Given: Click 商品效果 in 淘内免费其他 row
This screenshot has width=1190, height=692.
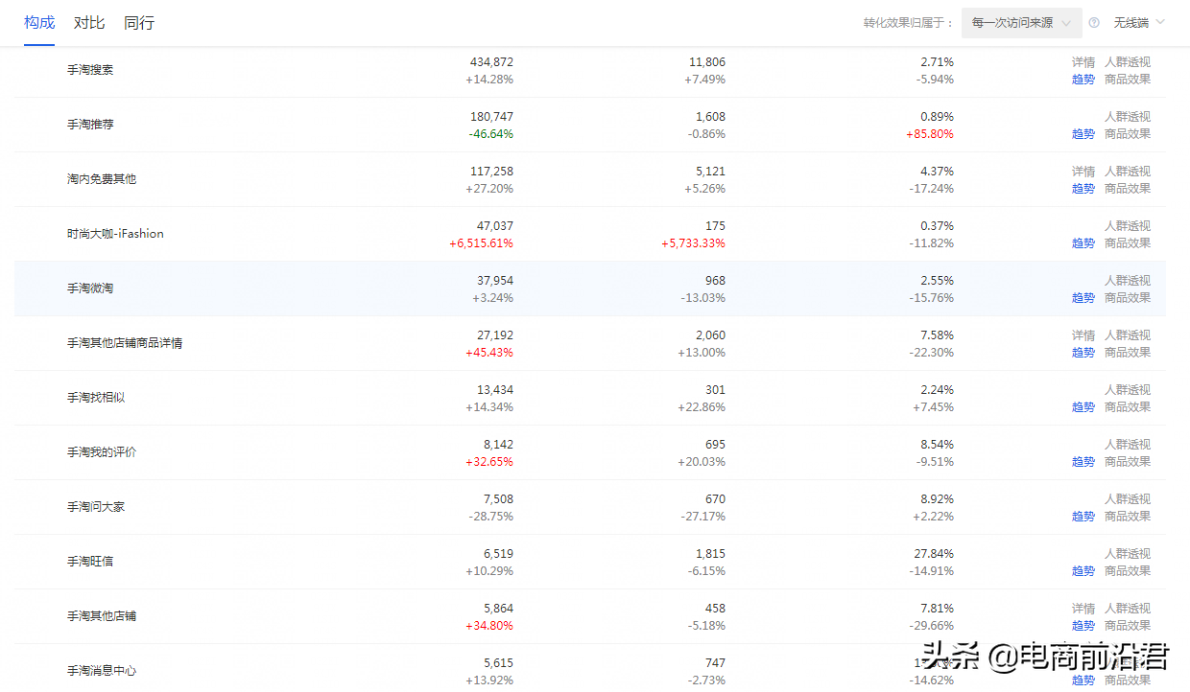Looking at the screenshot, I should (x=1127, y=189).
